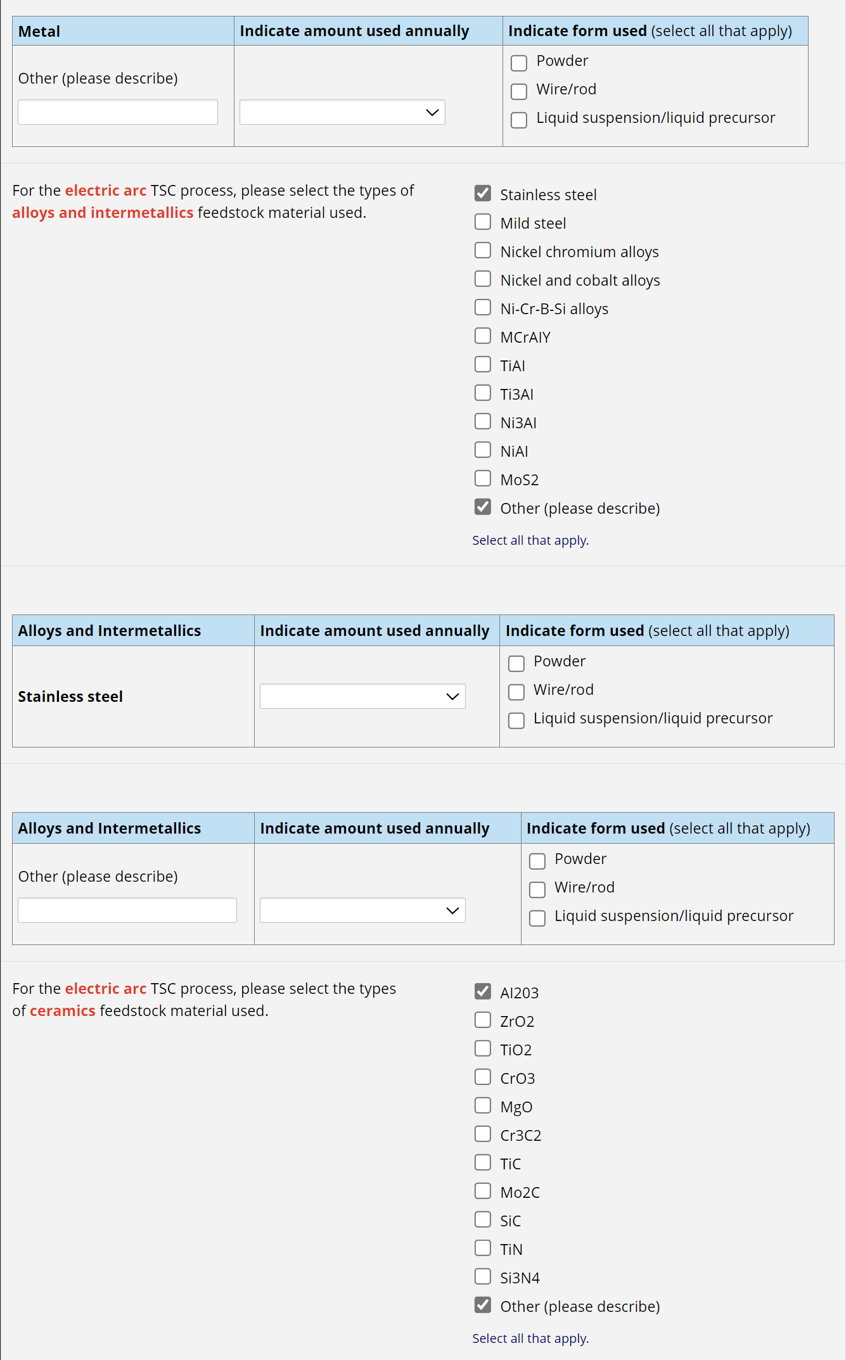Select Nickel chromium alloys checkbox
Image resolution: width=846 pixels, height=1360 pixels.
pyautogui.click(x=483, y=251)
